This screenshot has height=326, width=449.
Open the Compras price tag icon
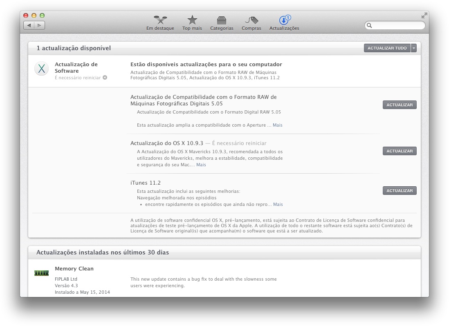pos(251,20)
